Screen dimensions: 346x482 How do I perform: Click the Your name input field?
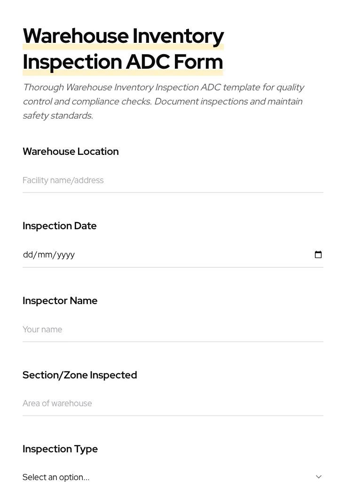(141, 329)
